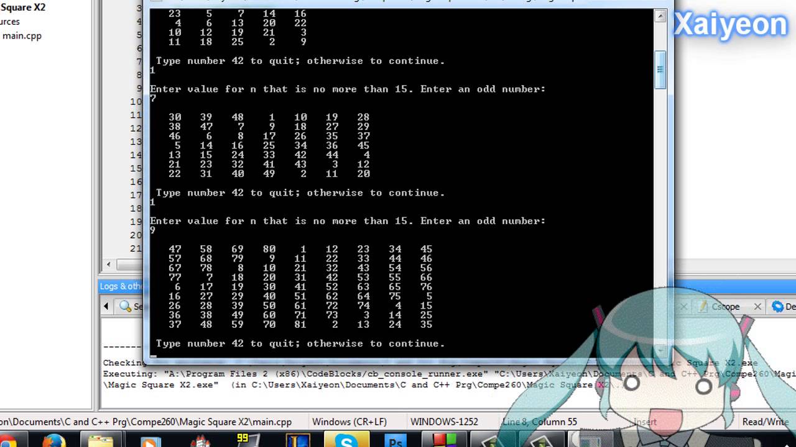Click editor line number 19 in margin
This screenshot has height=447, width=796.
point(136,222)
